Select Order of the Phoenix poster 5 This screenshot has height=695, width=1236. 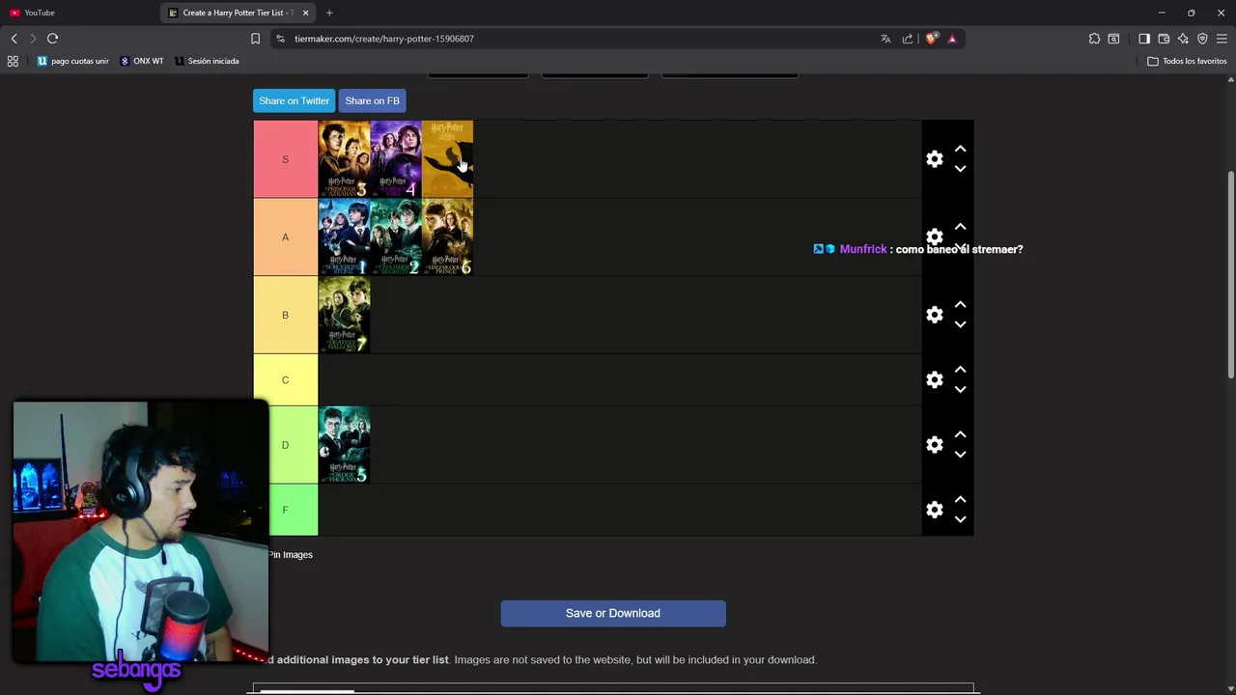[x=344, y=445]
